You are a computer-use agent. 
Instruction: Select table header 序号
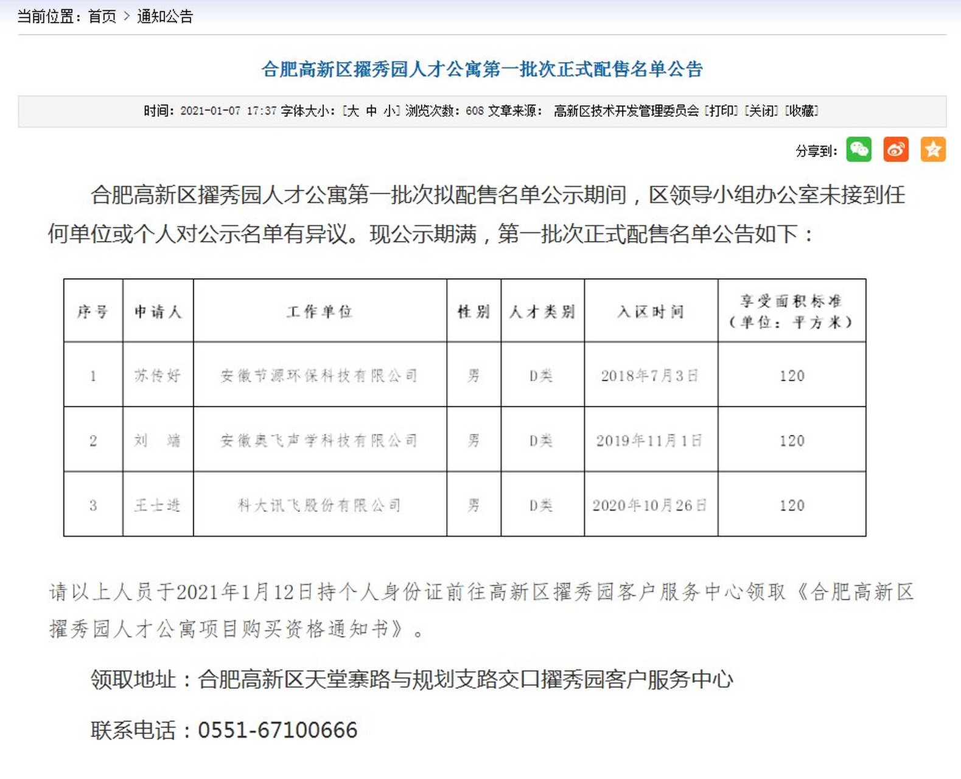[93, 312]
